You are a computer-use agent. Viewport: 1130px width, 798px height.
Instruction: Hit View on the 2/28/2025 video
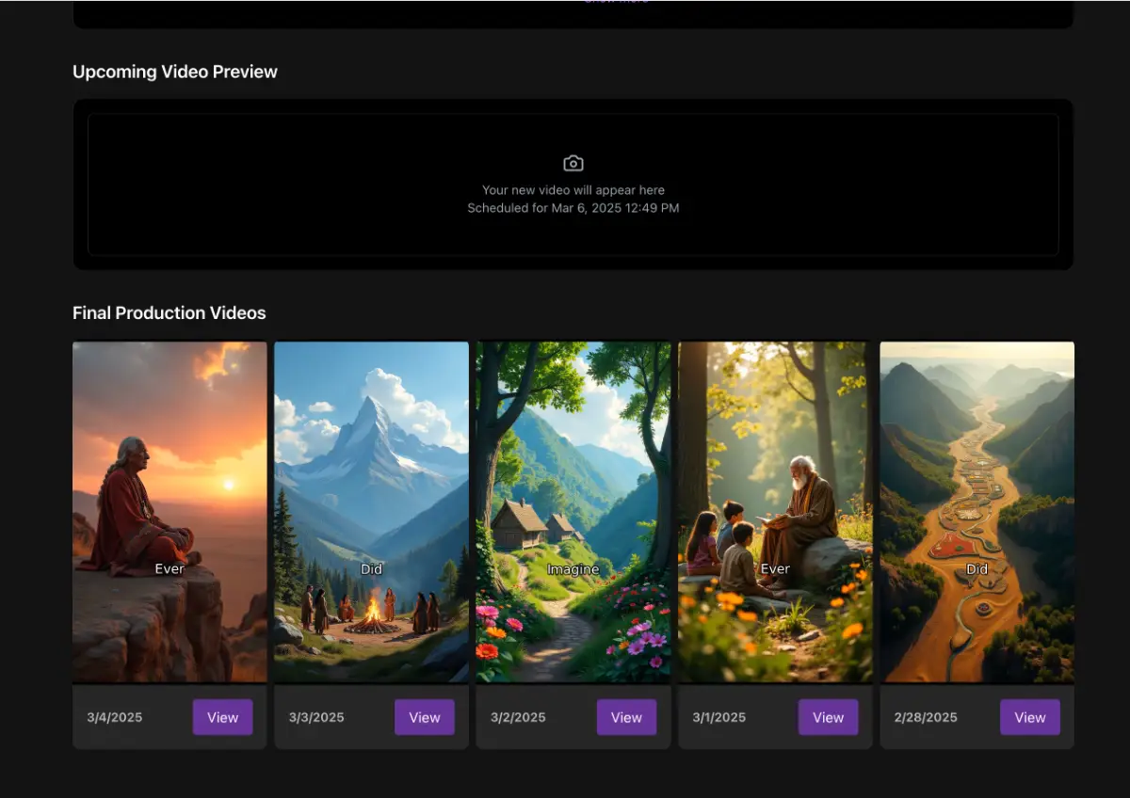pyautogui.click(x=1029, y=717)
